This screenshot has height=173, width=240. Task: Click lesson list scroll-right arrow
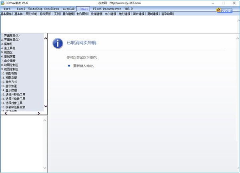38,113
